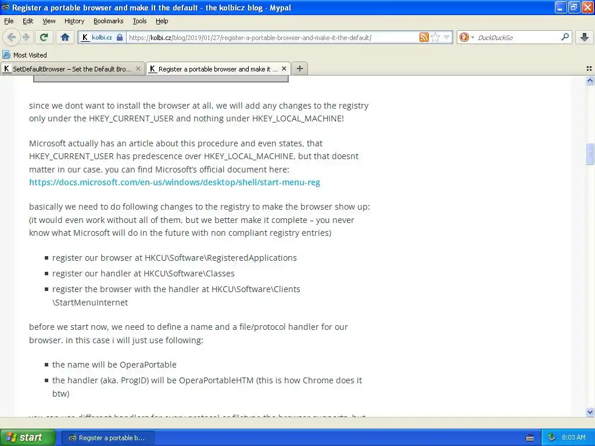Click the on-screen keyboard tray icon
Viewport: 595px width, 446px height.
click(530, 438)
